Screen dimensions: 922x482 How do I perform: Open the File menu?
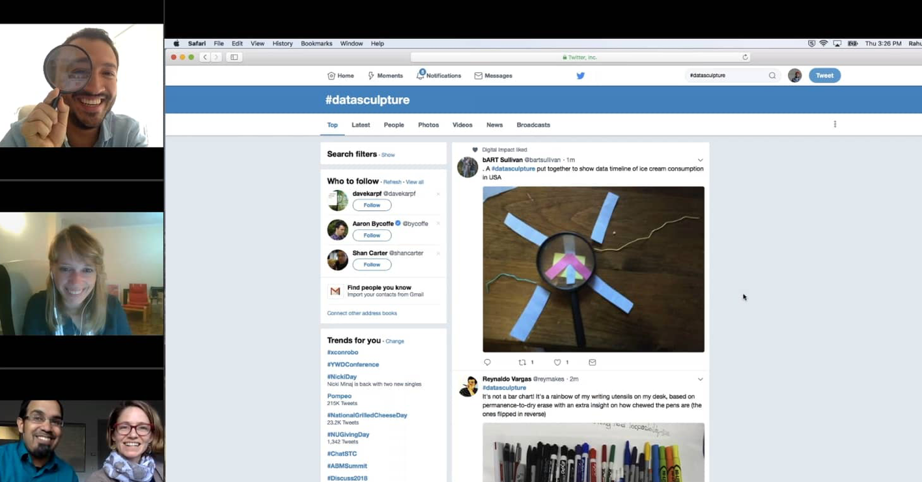[x=219, y=44]
